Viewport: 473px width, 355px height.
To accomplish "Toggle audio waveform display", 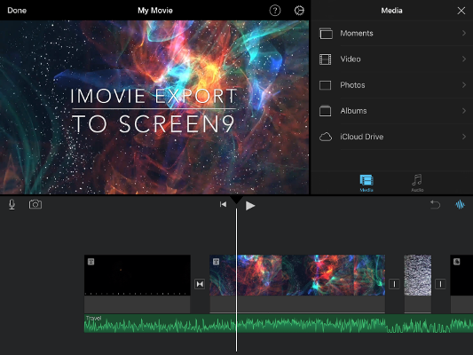I will click(460, 205).
